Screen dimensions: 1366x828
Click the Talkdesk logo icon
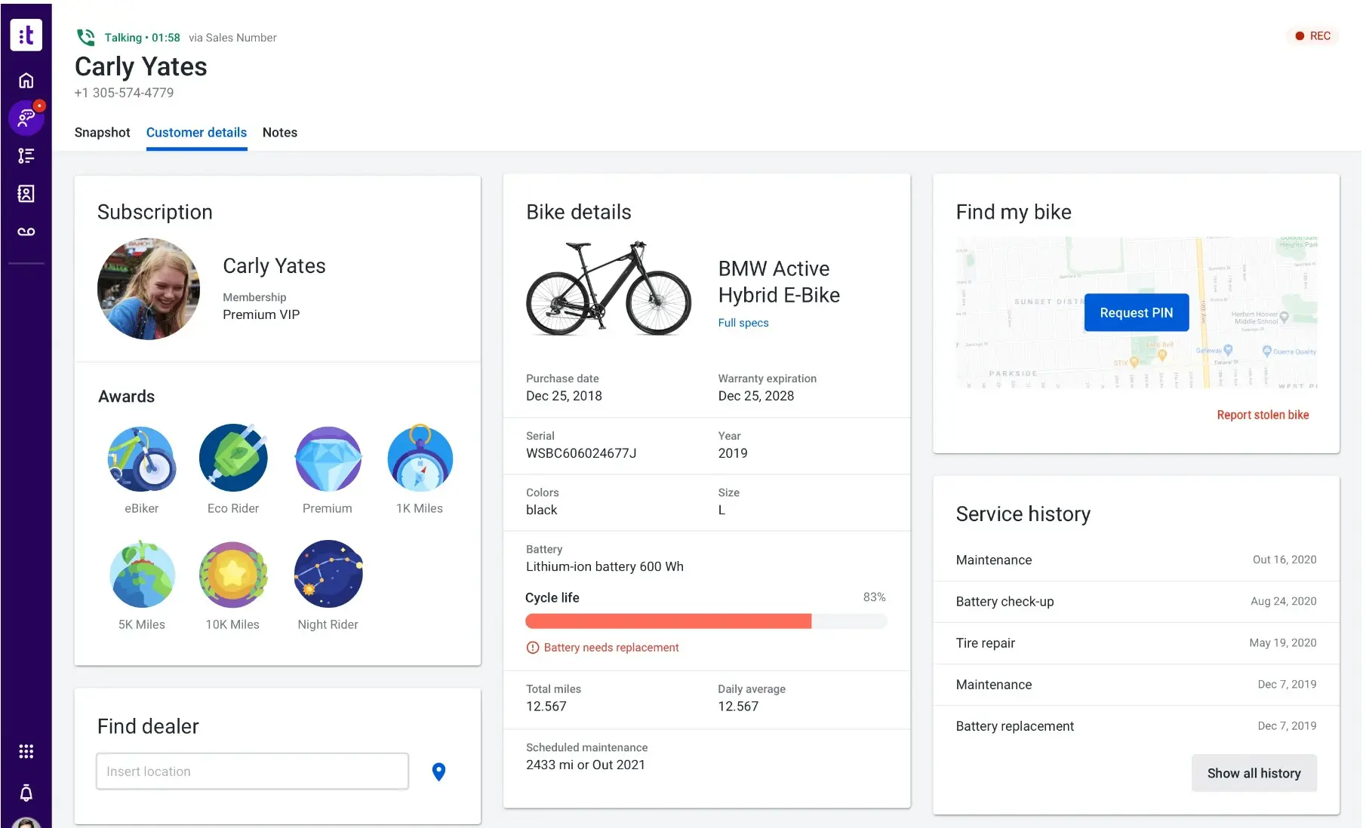[x=26, y=35]
